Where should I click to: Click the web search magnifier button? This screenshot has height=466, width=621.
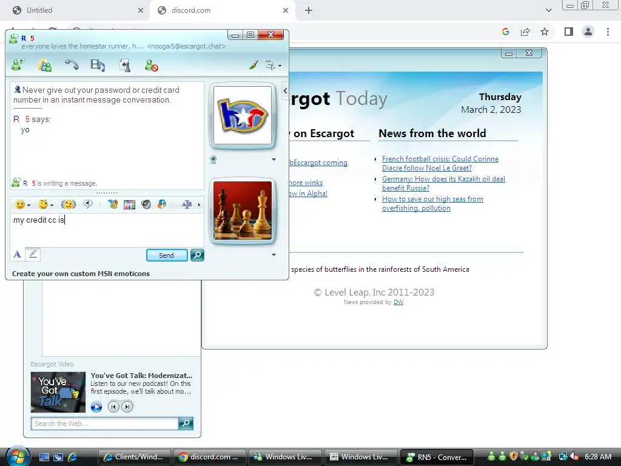tap(186, 424)
